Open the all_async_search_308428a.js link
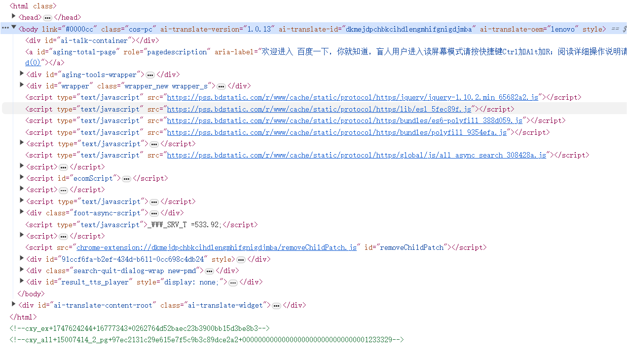 [x=357, y=155]
